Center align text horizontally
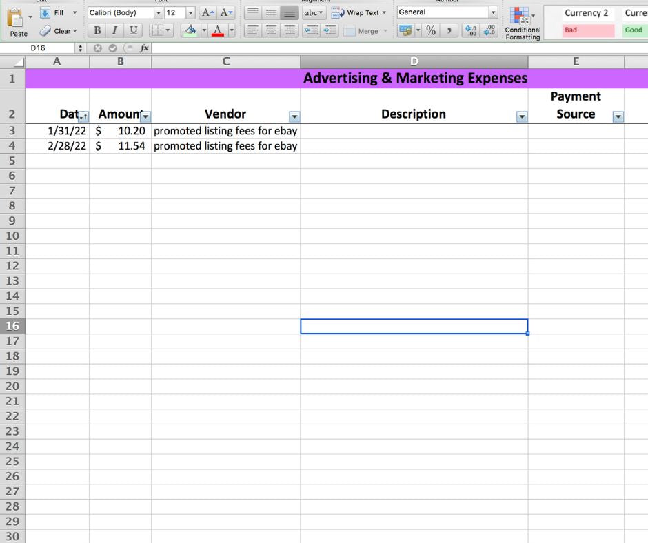648x543 pixels. 272,30
